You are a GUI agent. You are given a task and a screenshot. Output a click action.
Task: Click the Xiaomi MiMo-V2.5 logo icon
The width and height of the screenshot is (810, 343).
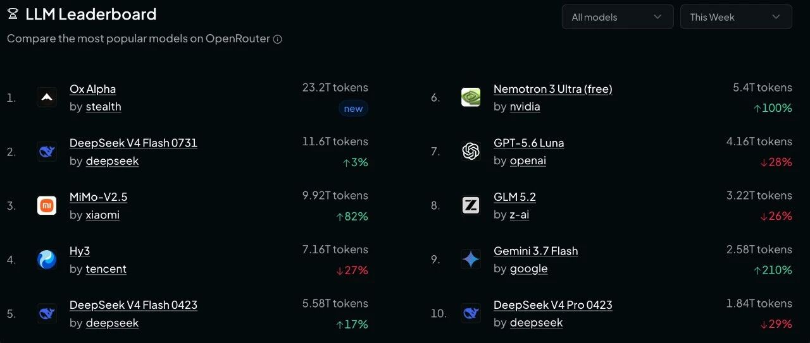click(x=47, y=205)
